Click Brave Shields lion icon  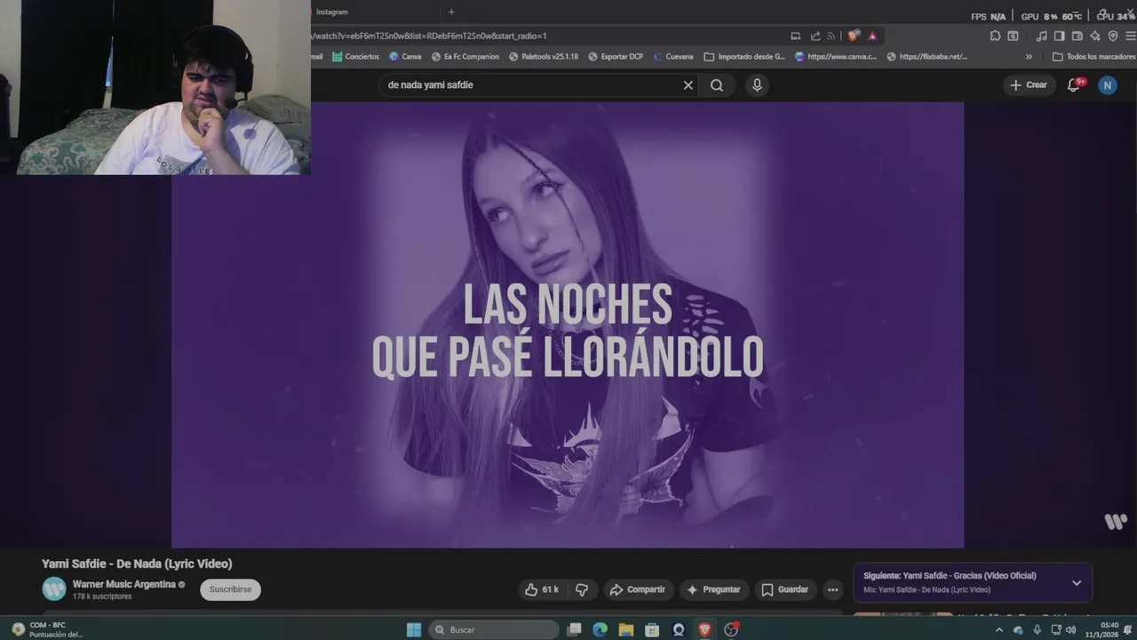[854, 36]
